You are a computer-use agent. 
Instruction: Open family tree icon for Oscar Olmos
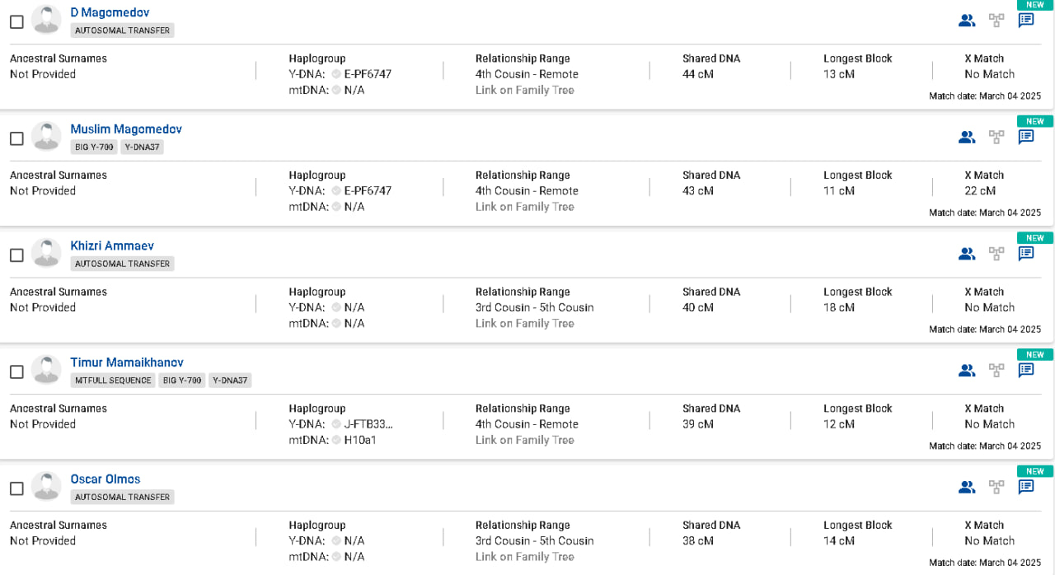tap(996, 487)
